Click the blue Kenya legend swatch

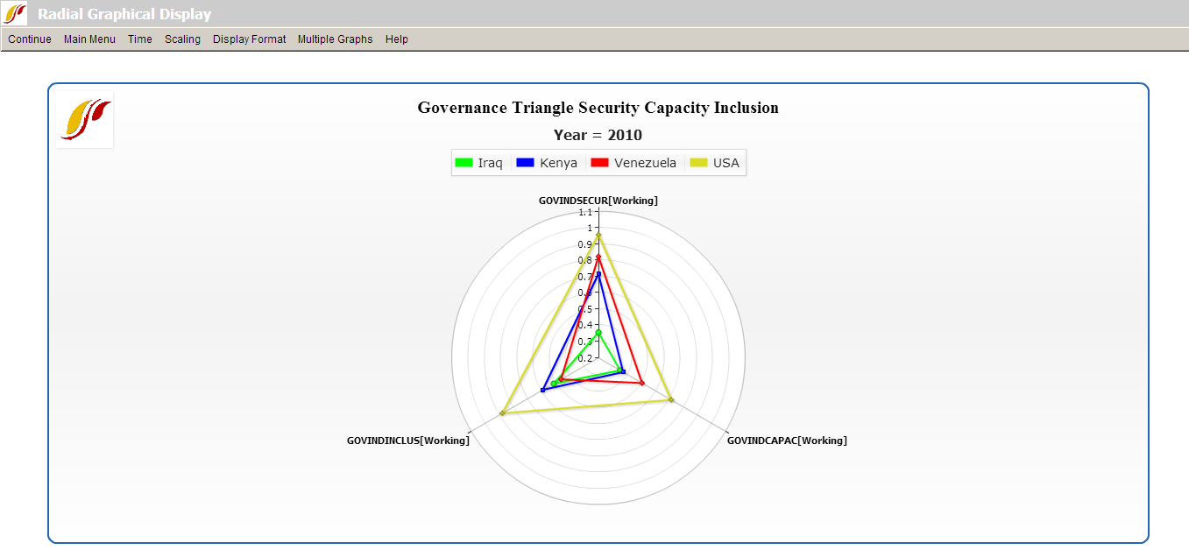526,163
